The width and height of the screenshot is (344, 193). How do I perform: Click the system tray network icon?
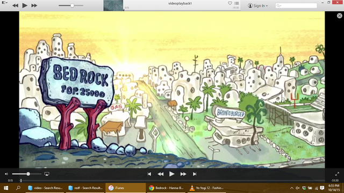pyautogui.click(x=316, y=188)
